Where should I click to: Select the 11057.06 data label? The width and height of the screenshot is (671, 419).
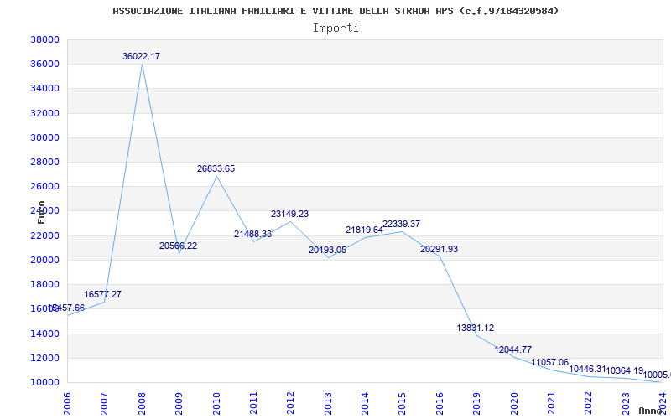pos(550,363)
